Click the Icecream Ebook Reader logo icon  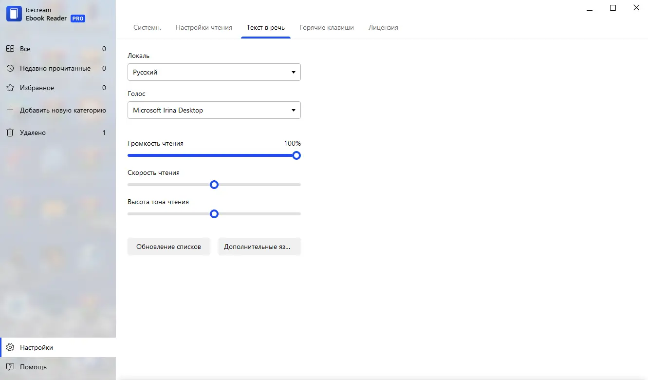(x=14, y=14)
